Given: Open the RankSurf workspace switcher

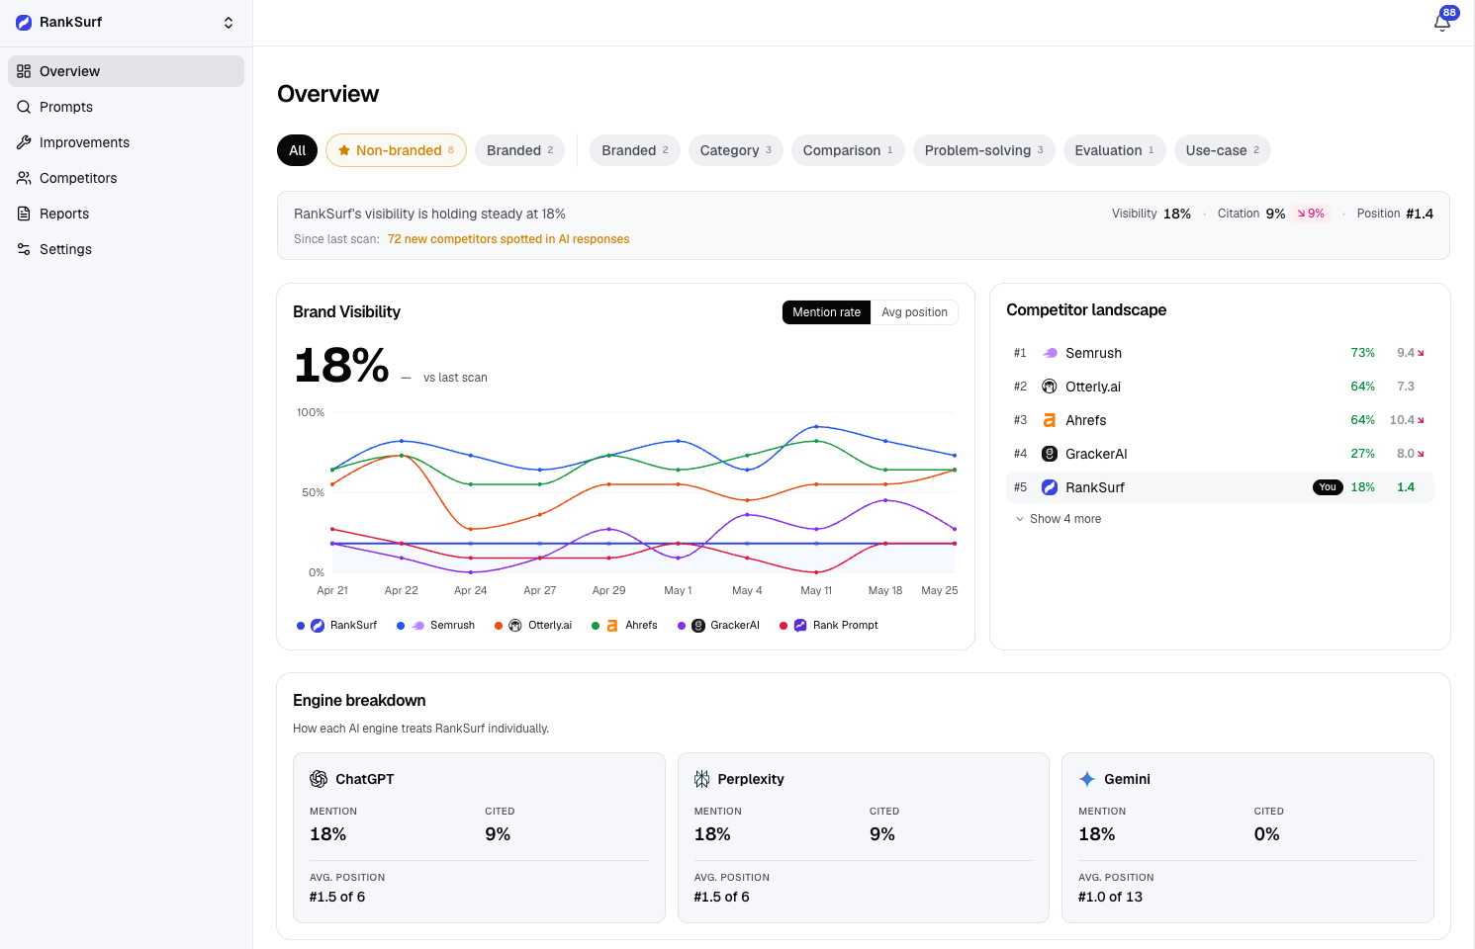Looking at the screenshot, I should pos(126,22).
